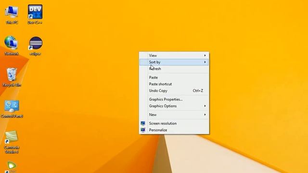Click the Personalize menu icon
This screenshot has height=173, width=308.
tap(143, 130)
